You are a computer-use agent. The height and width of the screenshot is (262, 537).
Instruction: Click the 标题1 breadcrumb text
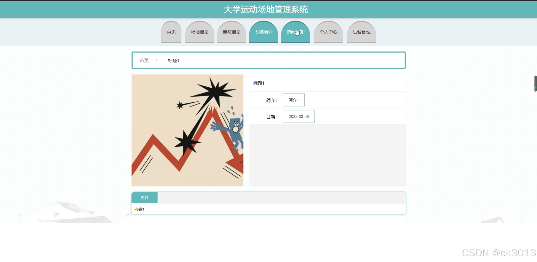coord(173,61)
